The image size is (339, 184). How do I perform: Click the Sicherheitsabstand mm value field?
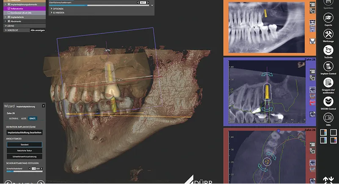point(34,168)
